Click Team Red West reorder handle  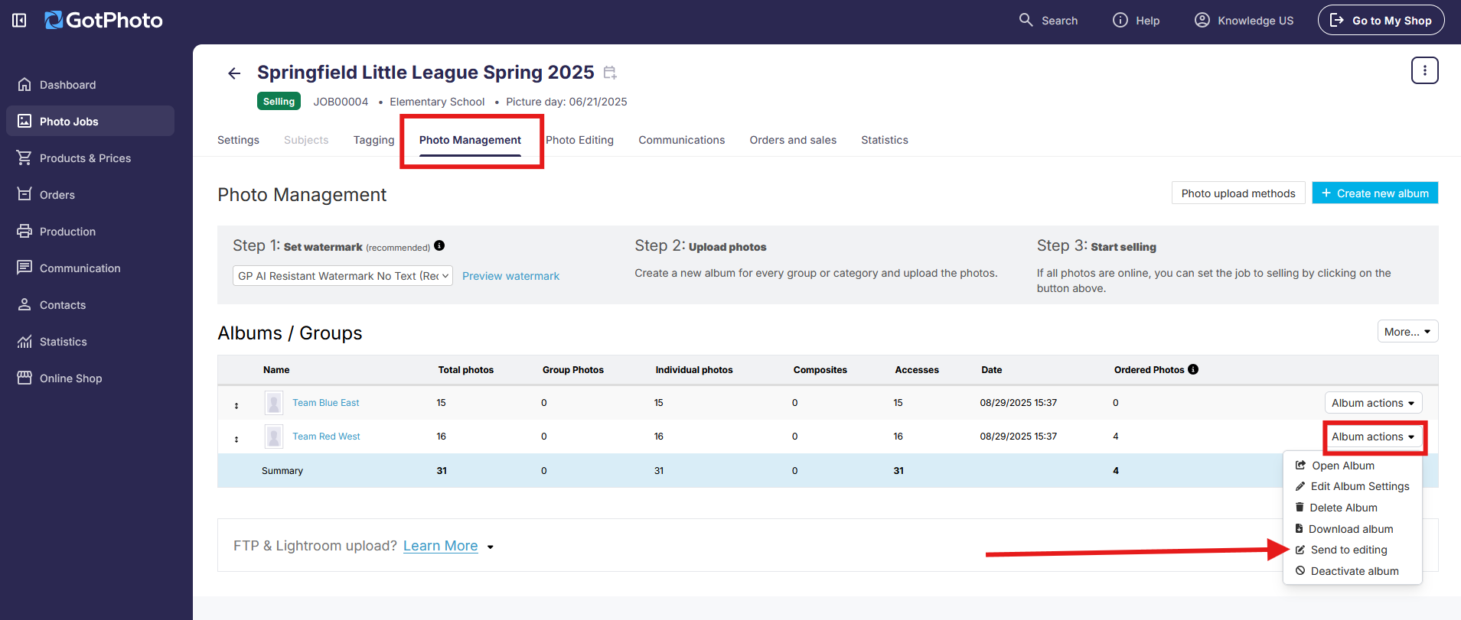tap(236, 439)
